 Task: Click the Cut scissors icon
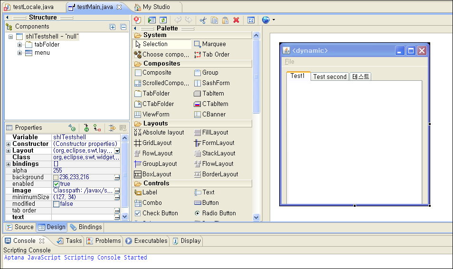(x=203, y=20)
